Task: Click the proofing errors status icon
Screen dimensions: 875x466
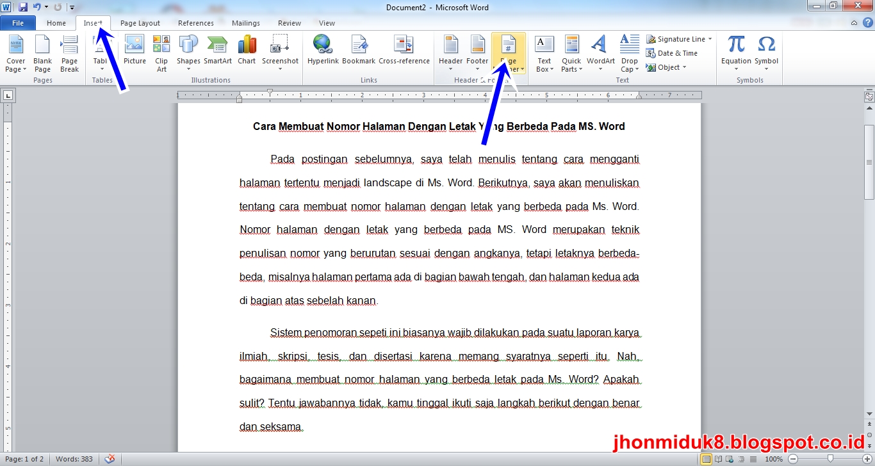Action: 110,459
